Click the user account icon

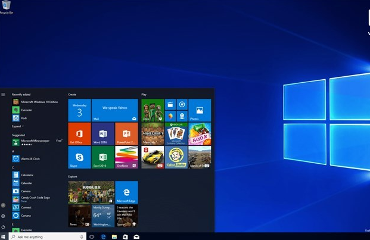(4, 205)
